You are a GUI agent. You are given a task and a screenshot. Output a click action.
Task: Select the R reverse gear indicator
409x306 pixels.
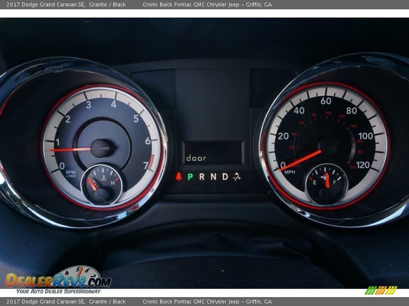click(x=202, y=176)
